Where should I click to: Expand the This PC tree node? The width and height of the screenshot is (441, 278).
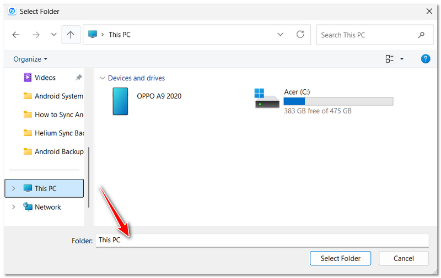click(13, 188)
